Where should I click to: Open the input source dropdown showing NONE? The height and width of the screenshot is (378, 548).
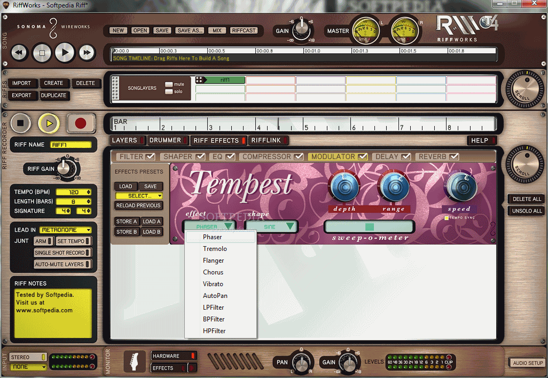[x=28, y=367]
